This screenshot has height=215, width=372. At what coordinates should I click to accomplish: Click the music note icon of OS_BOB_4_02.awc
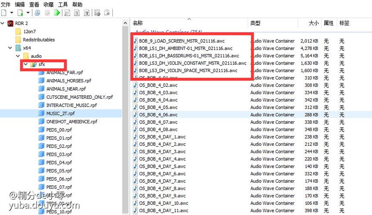pos(136,85)
